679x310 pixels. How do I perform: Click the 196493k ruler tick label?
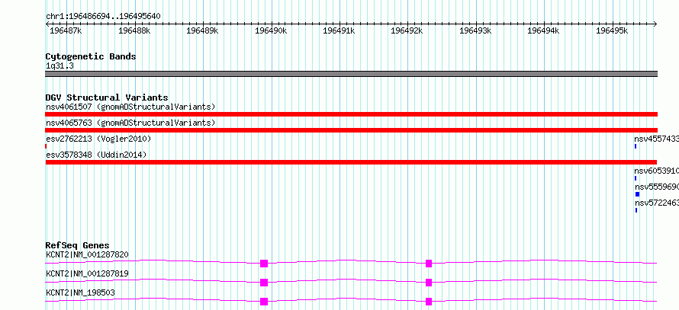(x=475, y=30)
